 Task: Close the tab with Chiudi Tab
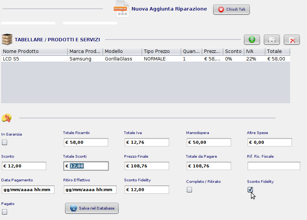[x=231, y=9]
